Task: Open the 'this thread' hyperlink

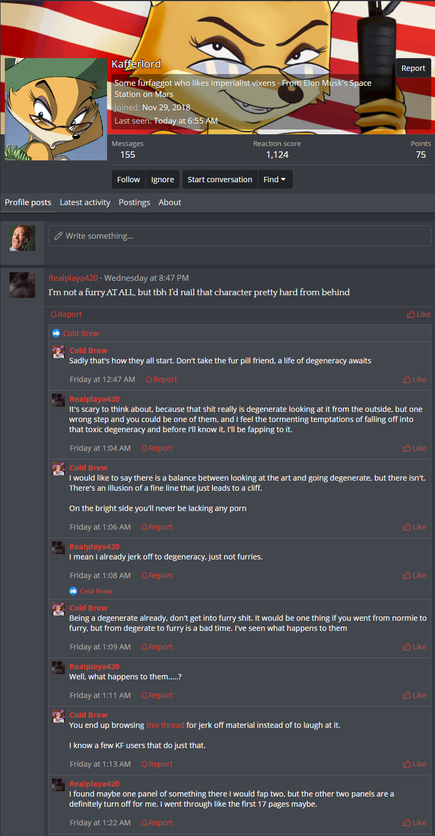Action: coord(165,725)
